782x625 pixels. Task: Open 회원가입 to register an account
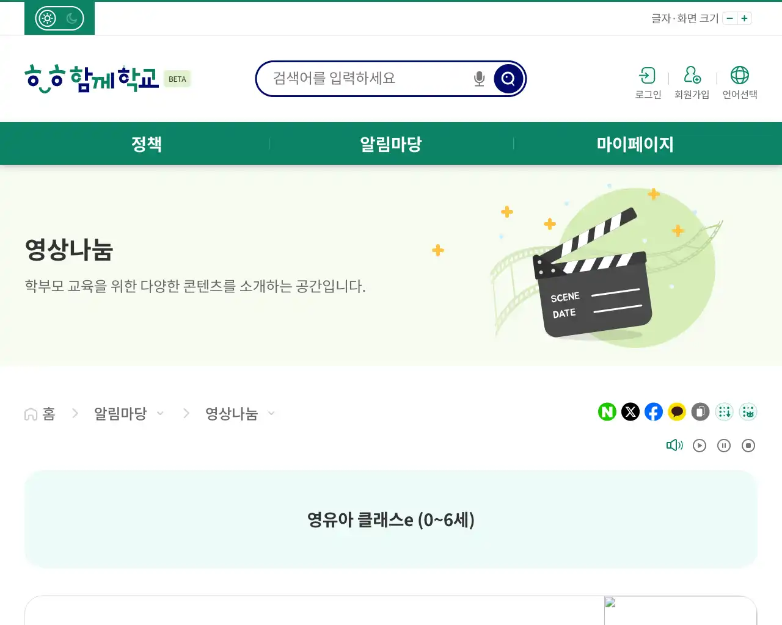pyautogui.click(x=692, y=82)
